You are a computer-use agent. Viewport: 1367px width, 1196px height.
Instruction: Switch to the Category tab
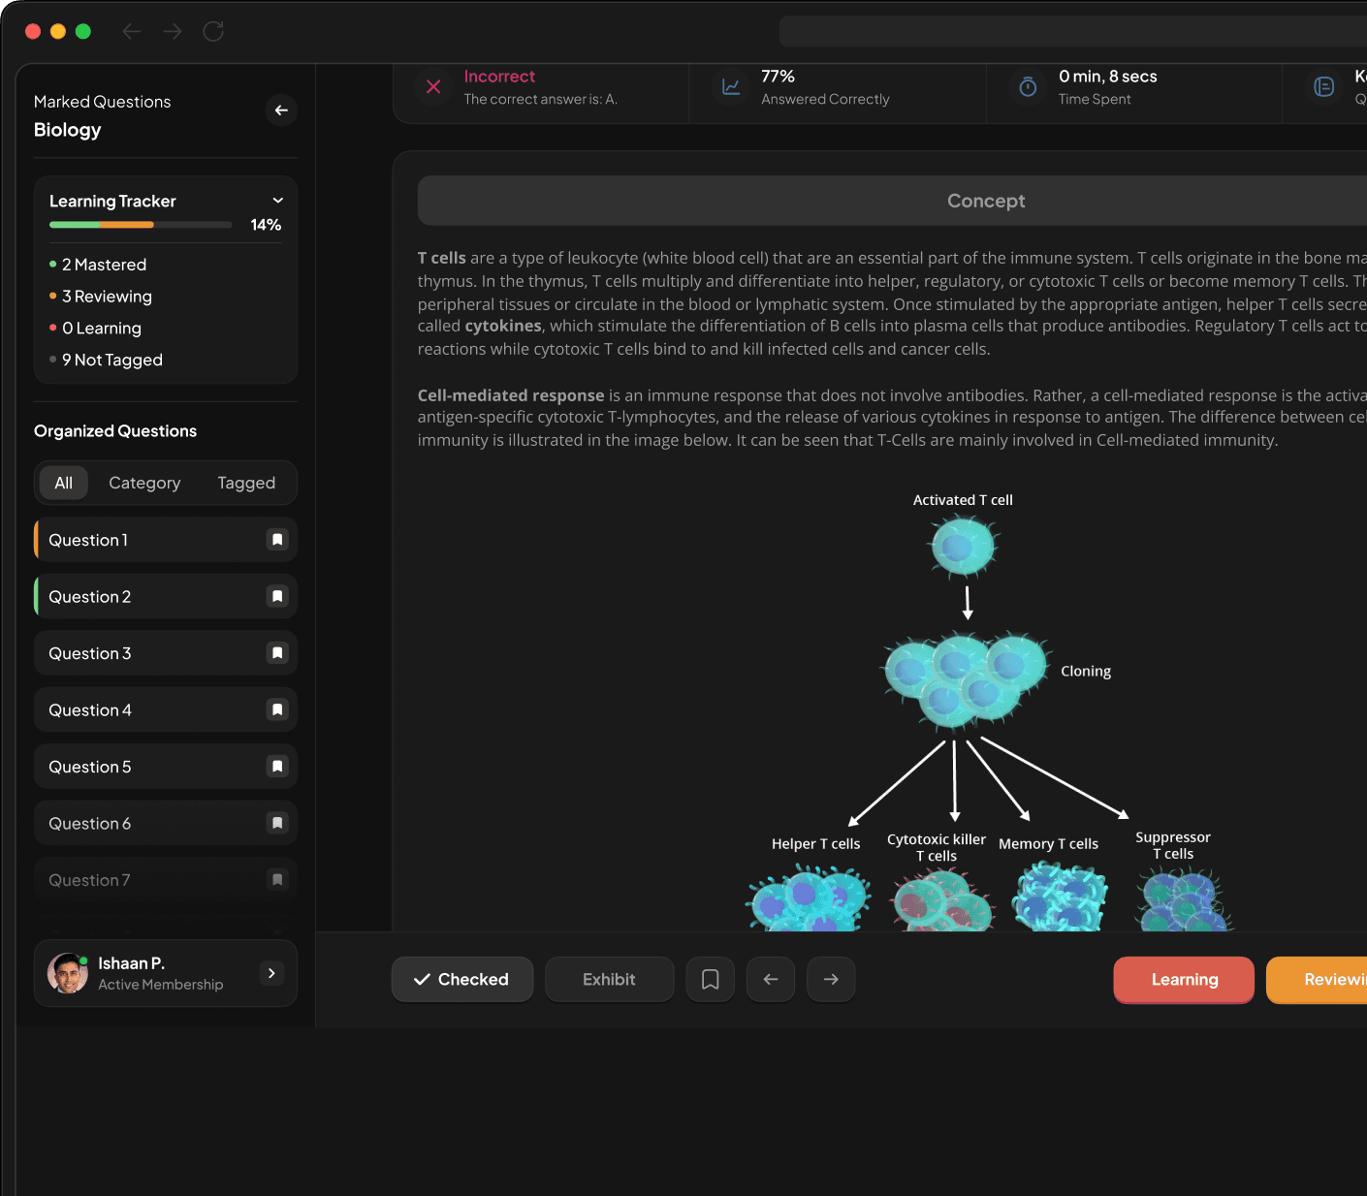point(144,482)
